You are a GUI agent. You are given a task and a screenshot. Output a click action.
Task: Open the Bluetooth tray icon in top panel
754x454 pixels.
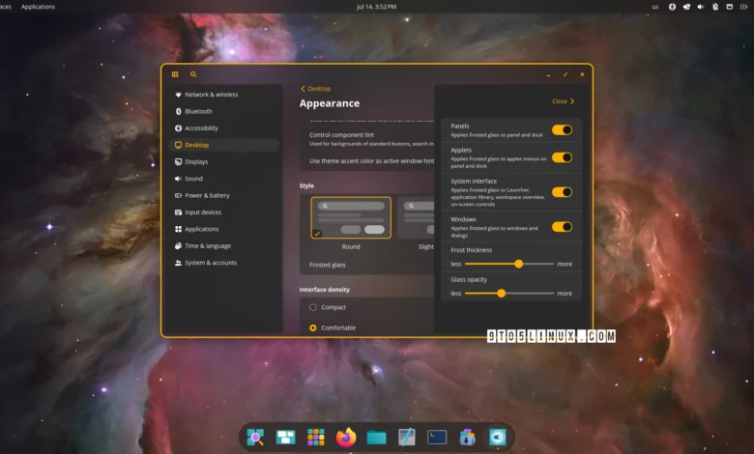tap(715, 7)
